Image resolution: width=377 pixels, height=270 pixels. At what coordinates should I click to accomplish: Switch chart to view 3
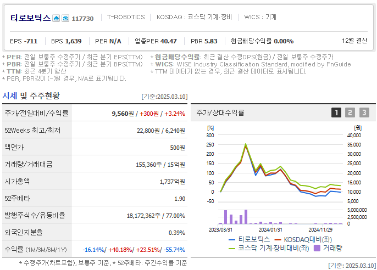(x=364, y=113)
